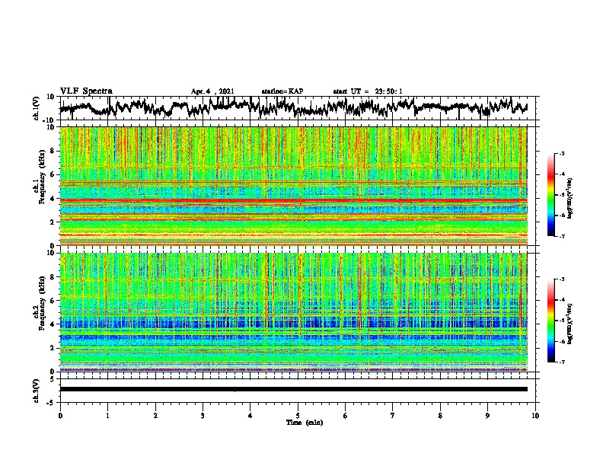Screen dimensions: 603x466
Task: Click the "ch.1(V)" waveform axis label
Action: 37,108
